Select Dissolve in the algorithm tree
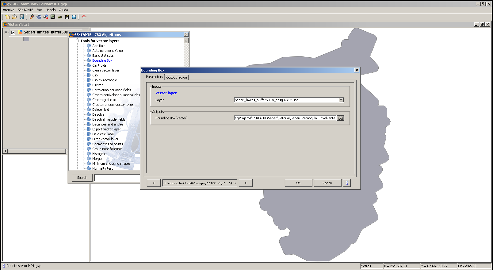Viewport: 493px width, 270px height. pos(98,114)
